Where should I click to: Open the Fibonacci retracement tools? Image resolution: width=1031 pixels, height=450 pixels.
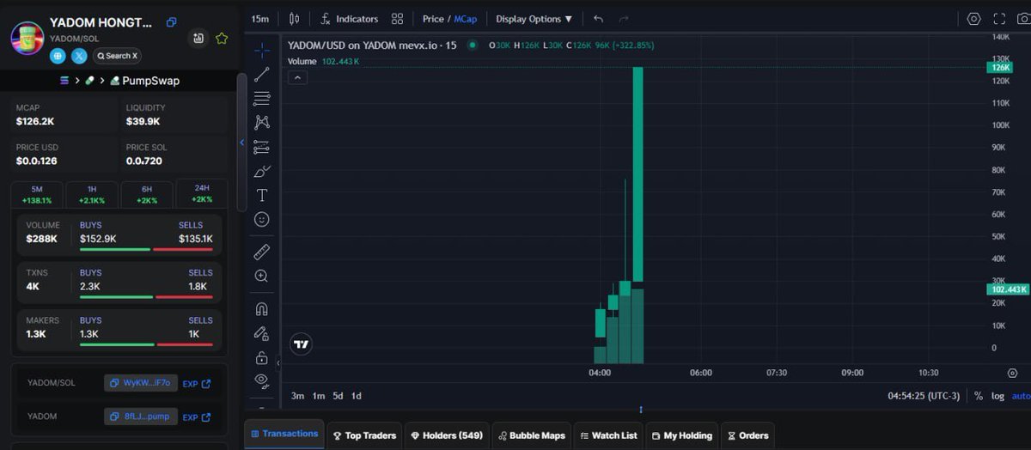[x=262, y=98]
